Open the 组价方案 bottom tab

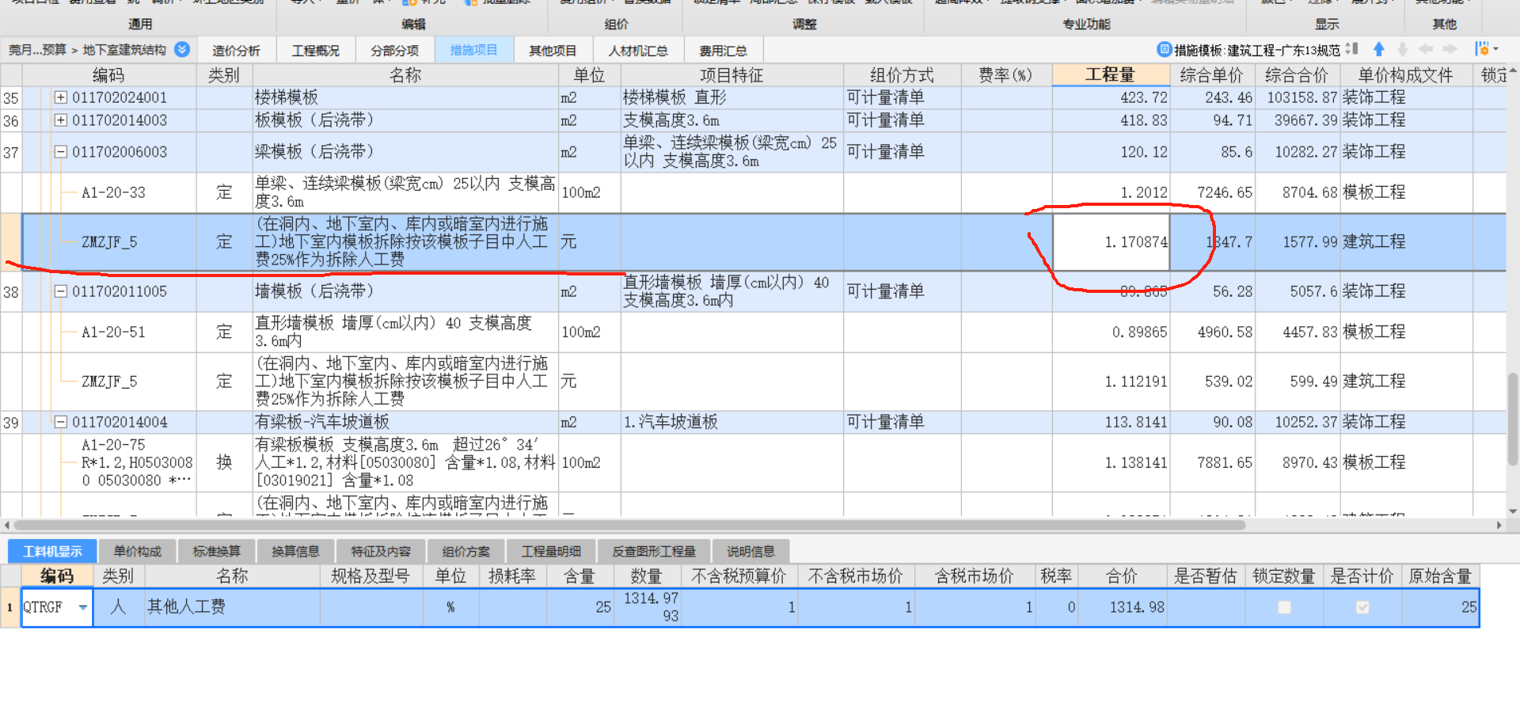[465, 552]
